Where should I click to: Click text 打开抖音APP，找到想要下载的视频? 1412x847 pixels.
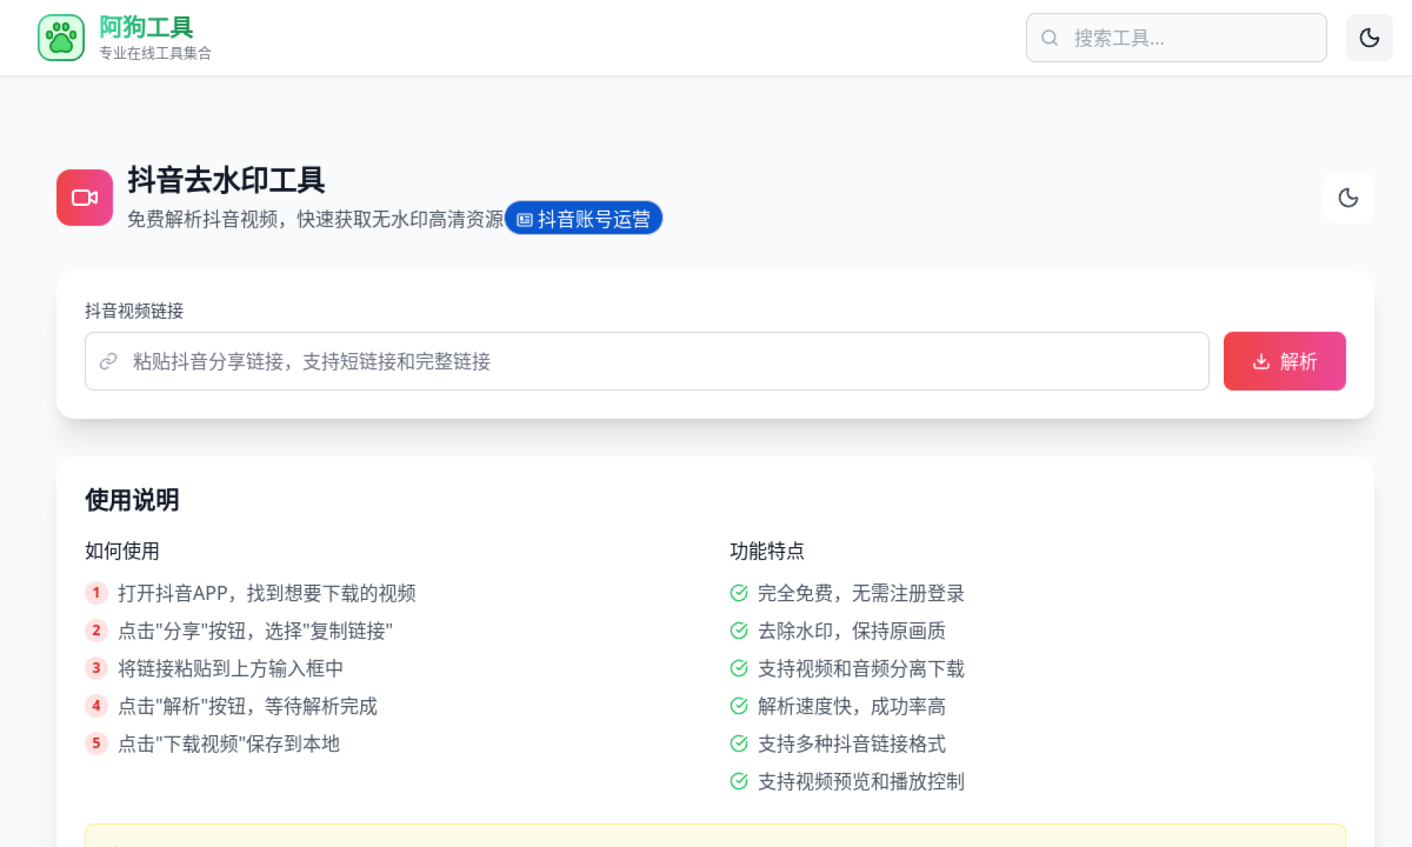click(267, 593)
